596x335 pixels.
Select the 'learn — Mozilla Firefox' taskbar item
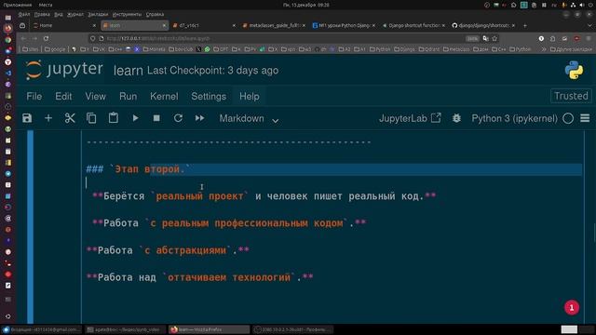[209, 329]
